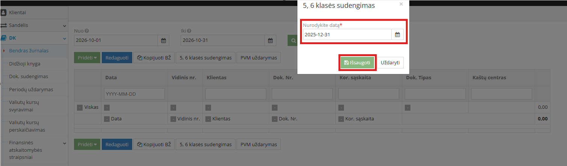Click the green search button
The height and width of the screenshot is (166, 567).
(293, 40)
